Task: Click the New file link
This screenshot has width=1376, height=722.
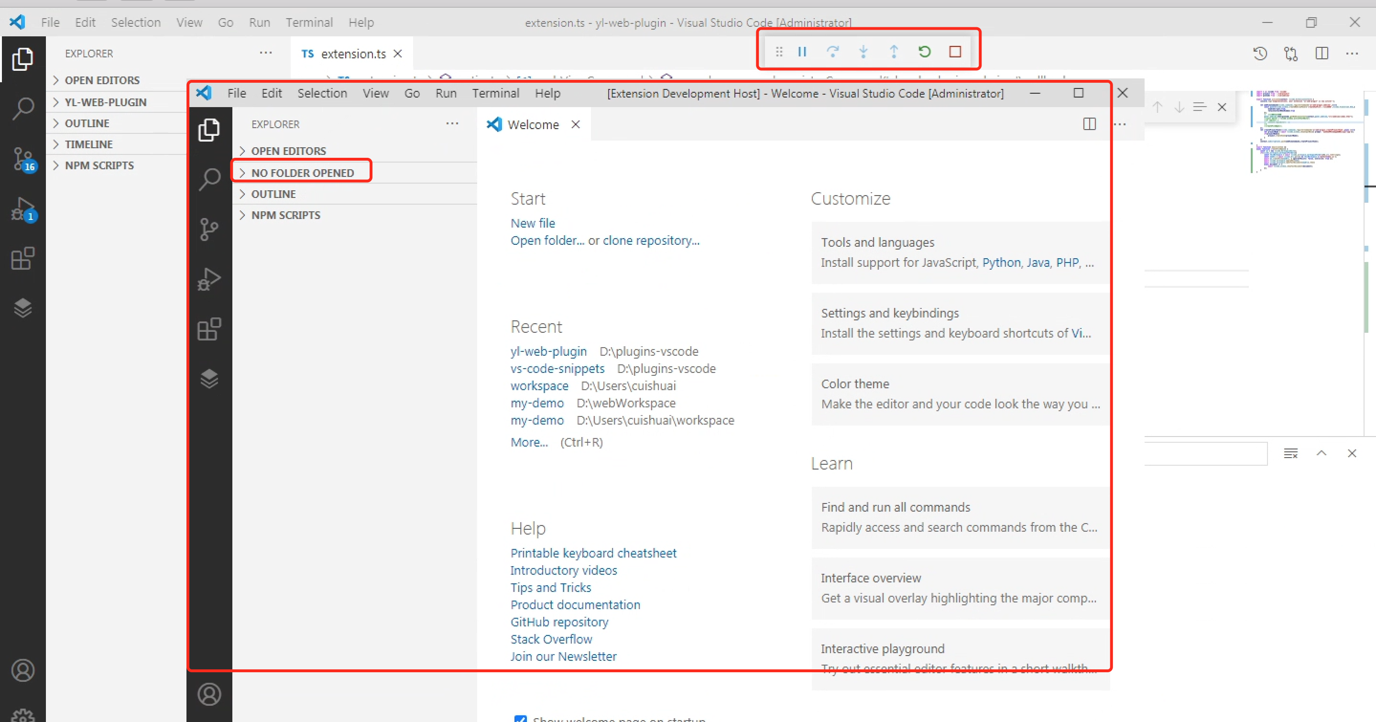Action: click(532, 223)
